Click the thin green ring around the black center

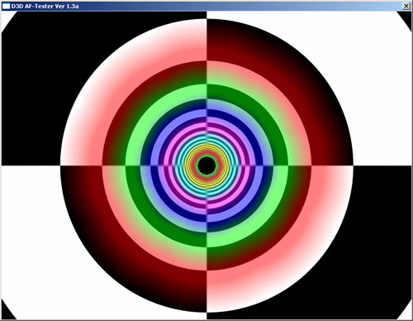(x=206, y=156)
